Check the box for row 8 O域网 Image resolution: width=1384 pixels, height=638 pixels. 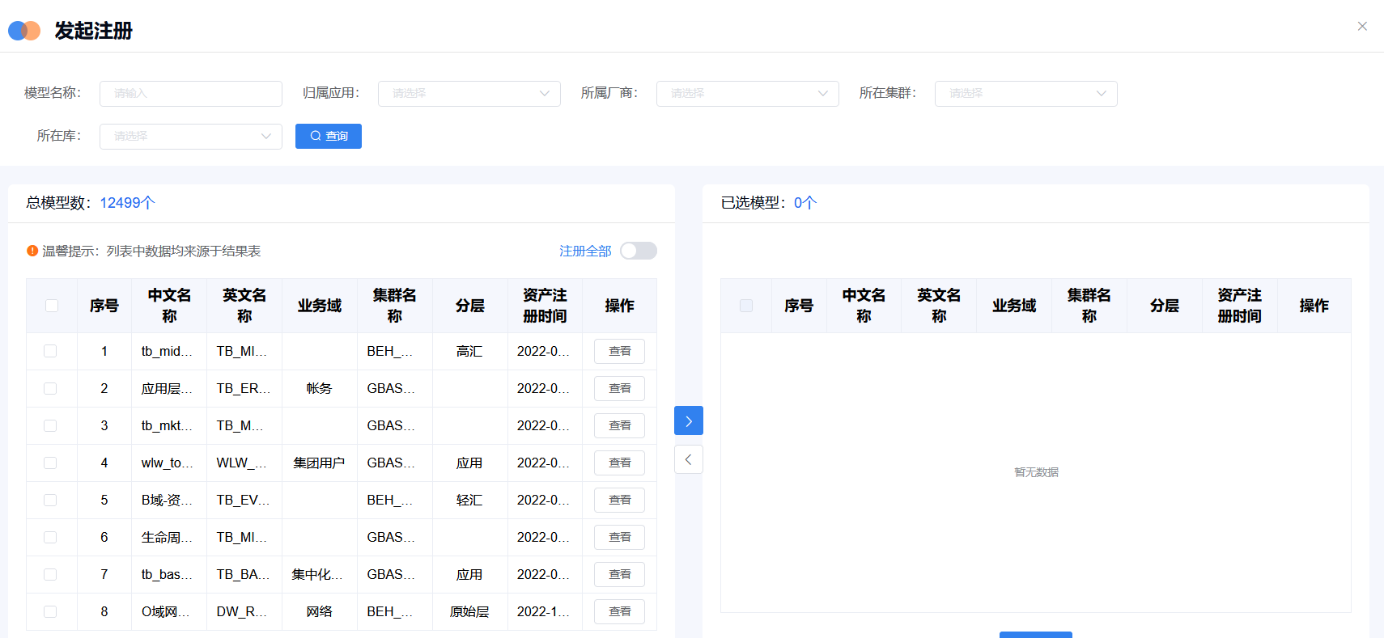click(50, 611)
